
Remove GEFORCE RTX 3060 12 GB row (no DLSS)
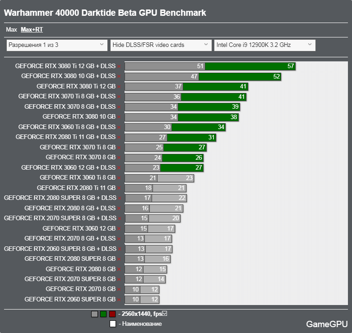click(119, 229)
